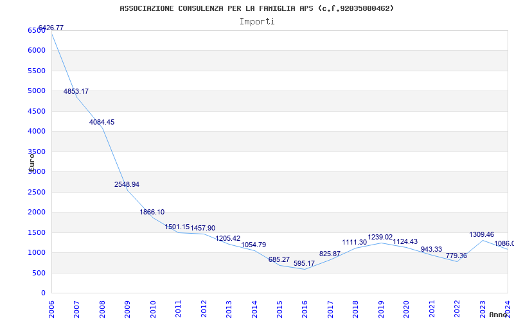Click the 2020 x-axis year label
Screen dimensions: 514x321
click(x=407, y=309)
